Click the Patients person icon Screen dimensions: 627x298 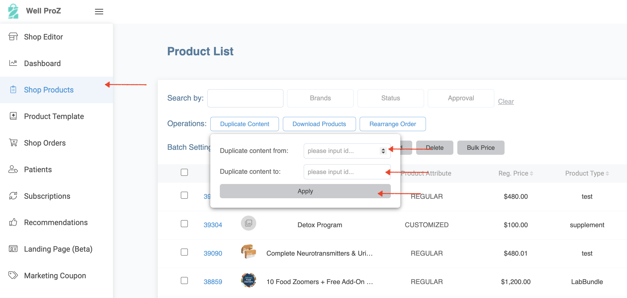coord(13,169)
